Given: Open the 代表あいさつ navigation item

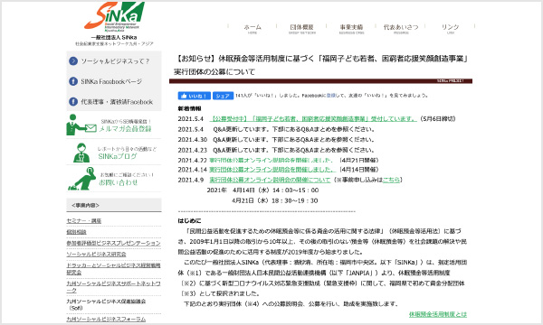Looking at the screenshot, I should [x=401, y=29].
